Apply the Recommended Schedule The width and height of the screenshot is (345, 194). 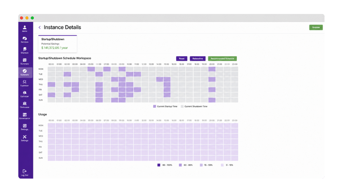click(222, 59)
